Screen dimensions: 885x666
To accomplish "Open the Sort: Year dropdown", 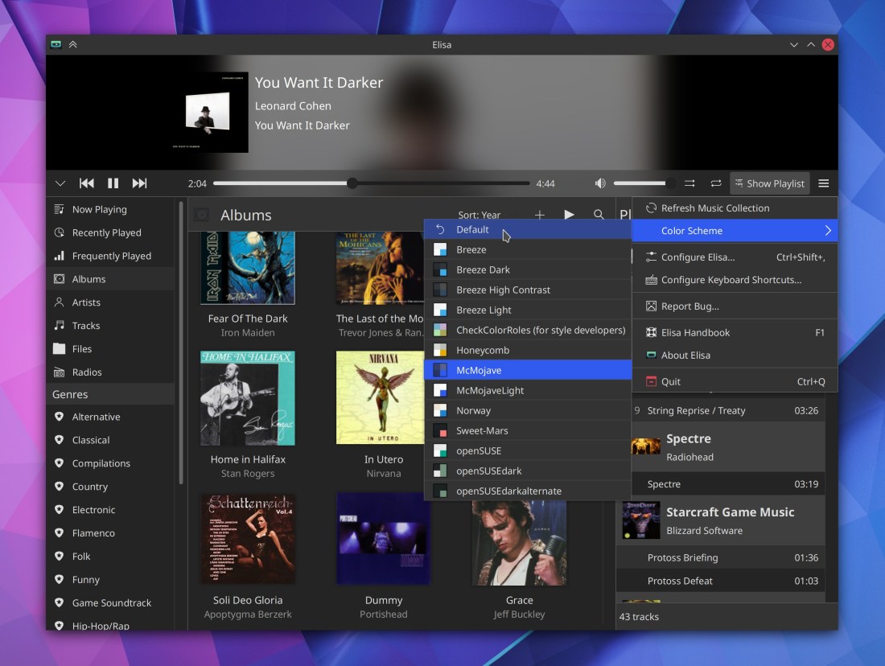I will point(480,215).
